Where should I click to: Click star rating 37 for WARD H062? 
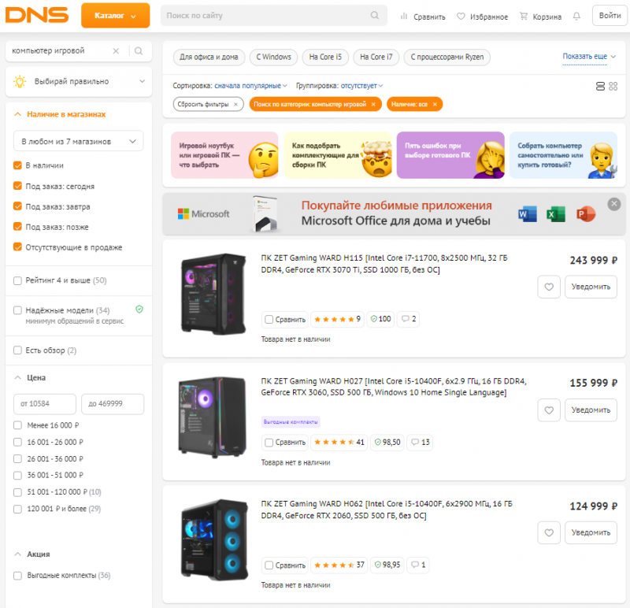[x=339, y=565]
